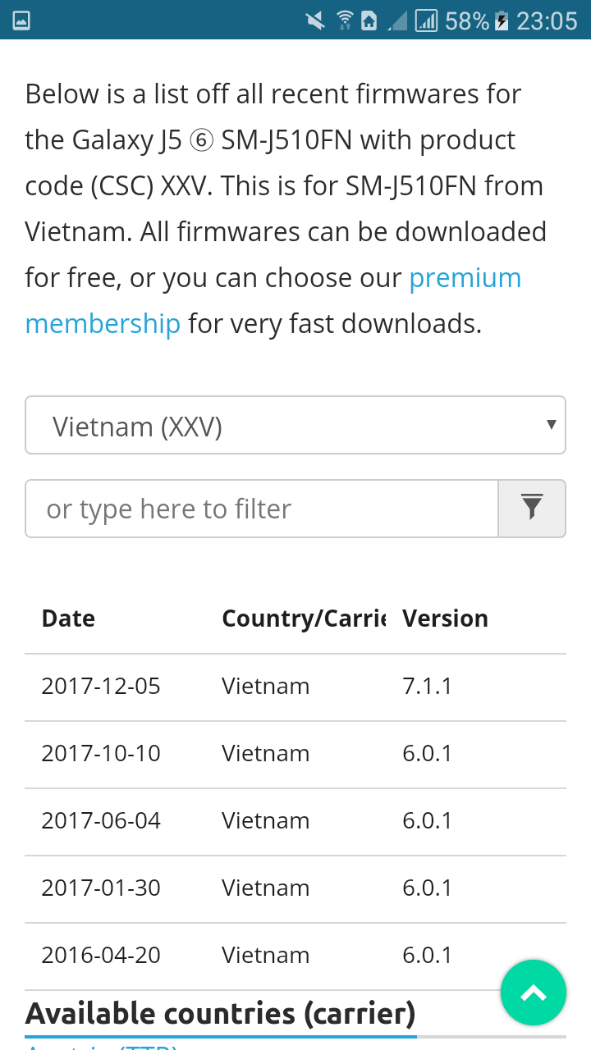591x1050 pixels.
Task: Select the Version column header
Action: pos(446,619)
